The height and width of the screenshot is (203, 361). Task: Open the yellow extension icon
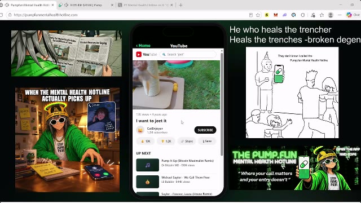click(x=267, y=15)
